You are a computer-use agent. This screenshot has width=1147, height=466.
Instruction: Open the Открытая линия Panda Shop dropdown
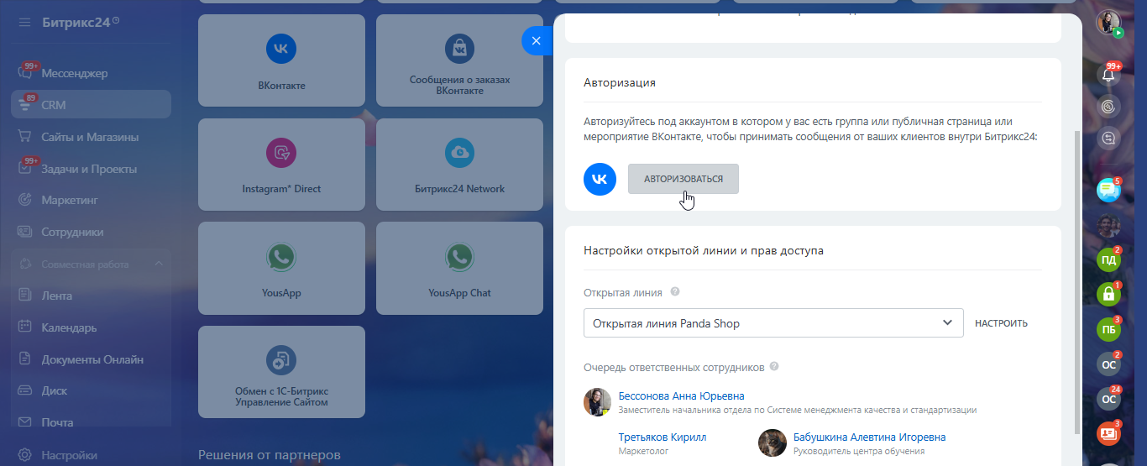coord(773,322)
